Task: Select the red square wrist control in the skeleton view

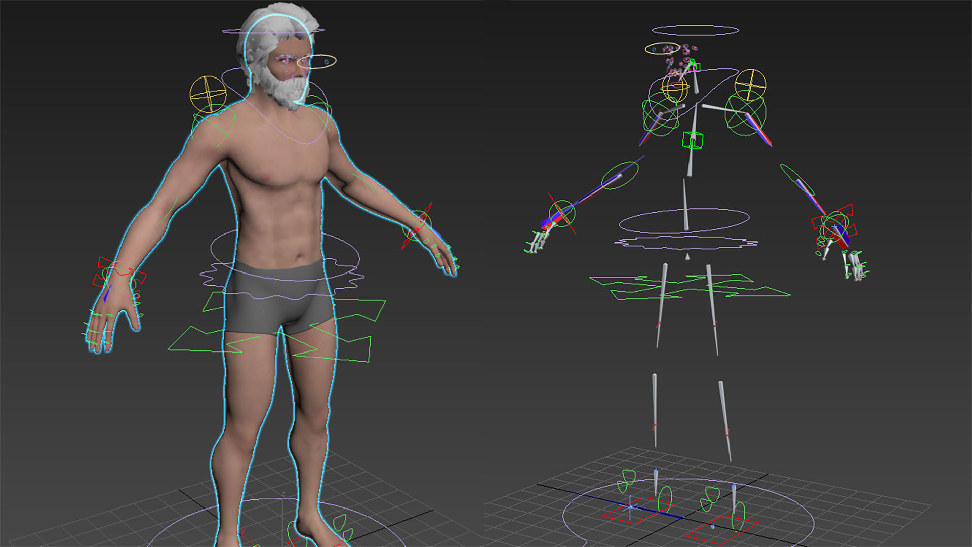Action: (x=834, y=227)
